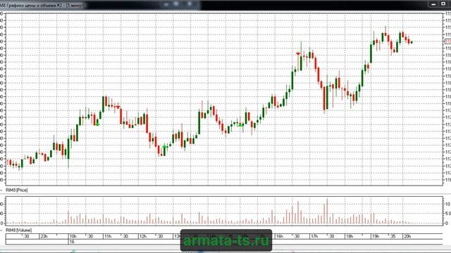
Task: Click the 16h label on time axis
Action: click(x=279, y=236)
